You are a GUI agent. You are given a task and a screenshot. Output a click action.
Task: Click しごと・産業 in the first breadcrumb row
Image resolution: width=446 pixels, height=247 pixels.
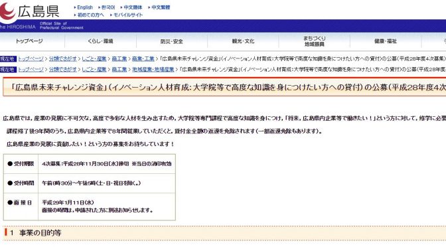[94, 58]
